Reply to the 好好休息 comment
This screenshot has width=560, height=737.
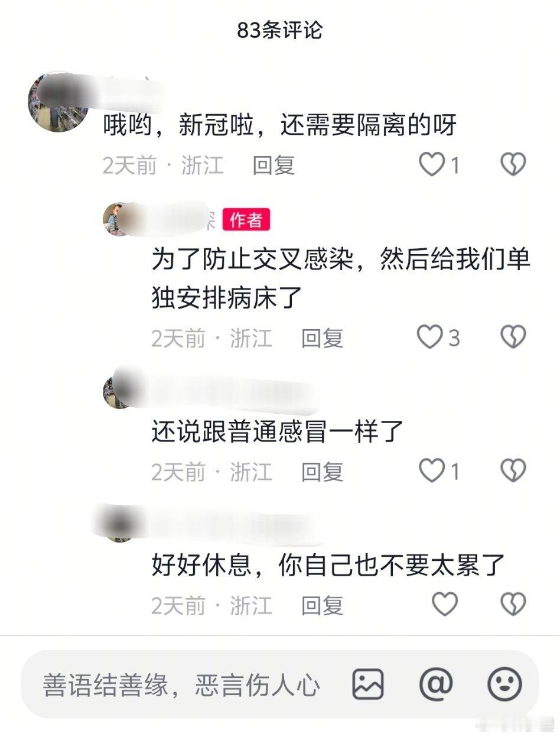point(322,605)
